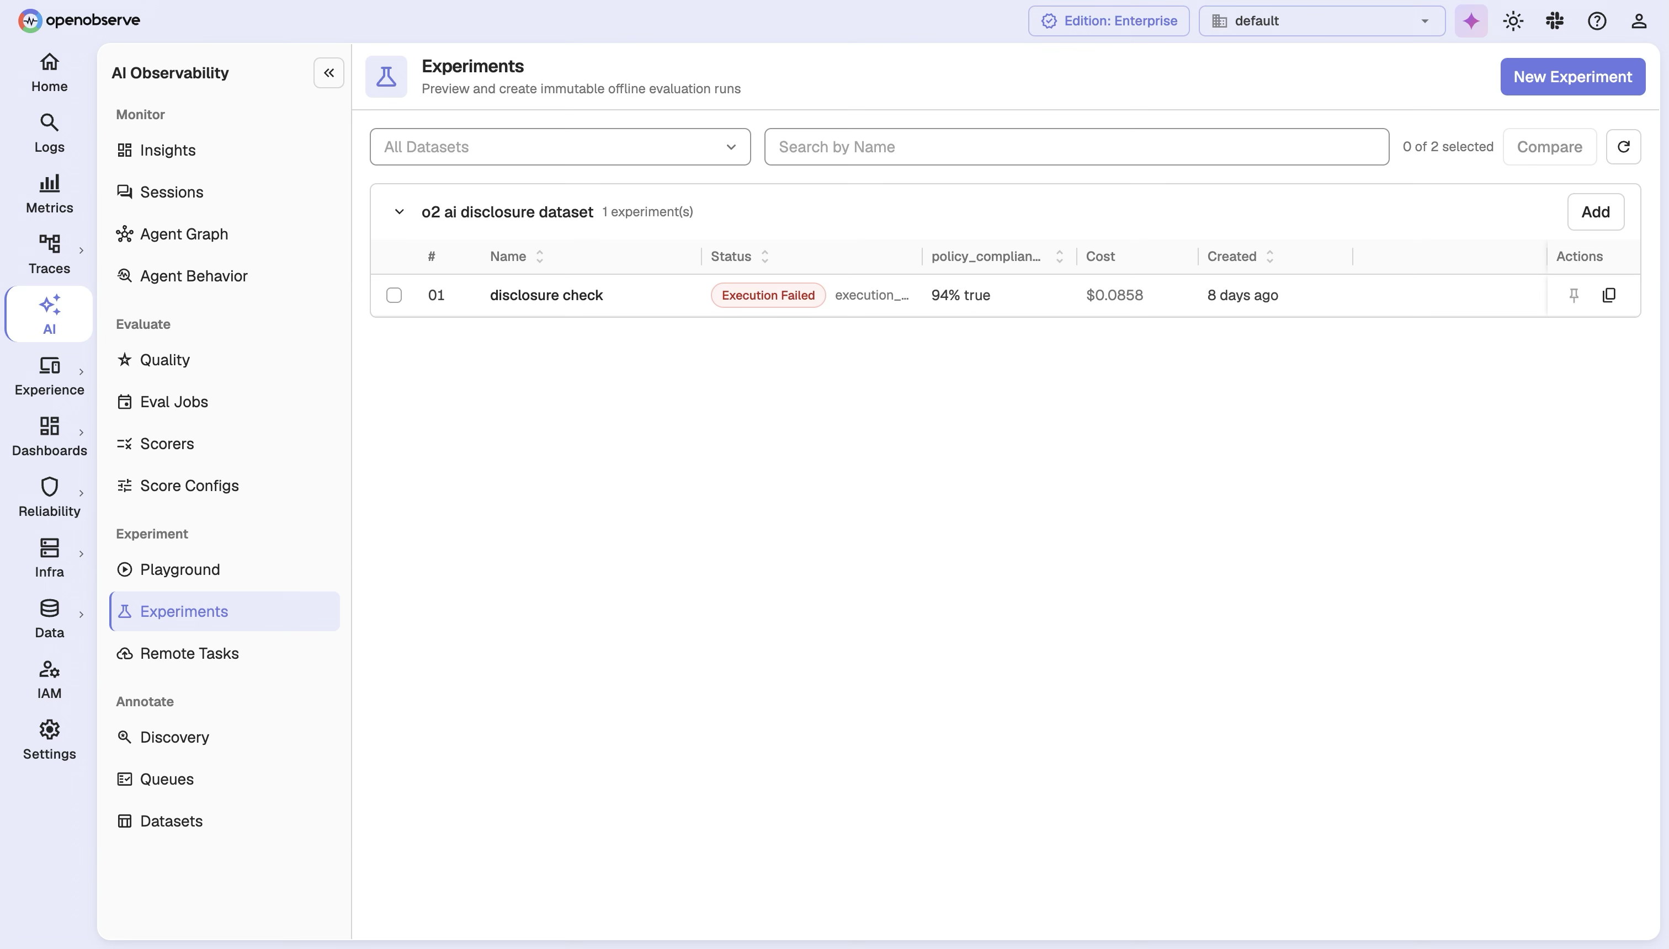Open the help question mark icon
Viewport: 1669px width, 949px height.
pyautogui.click(x=1597, y=21)
